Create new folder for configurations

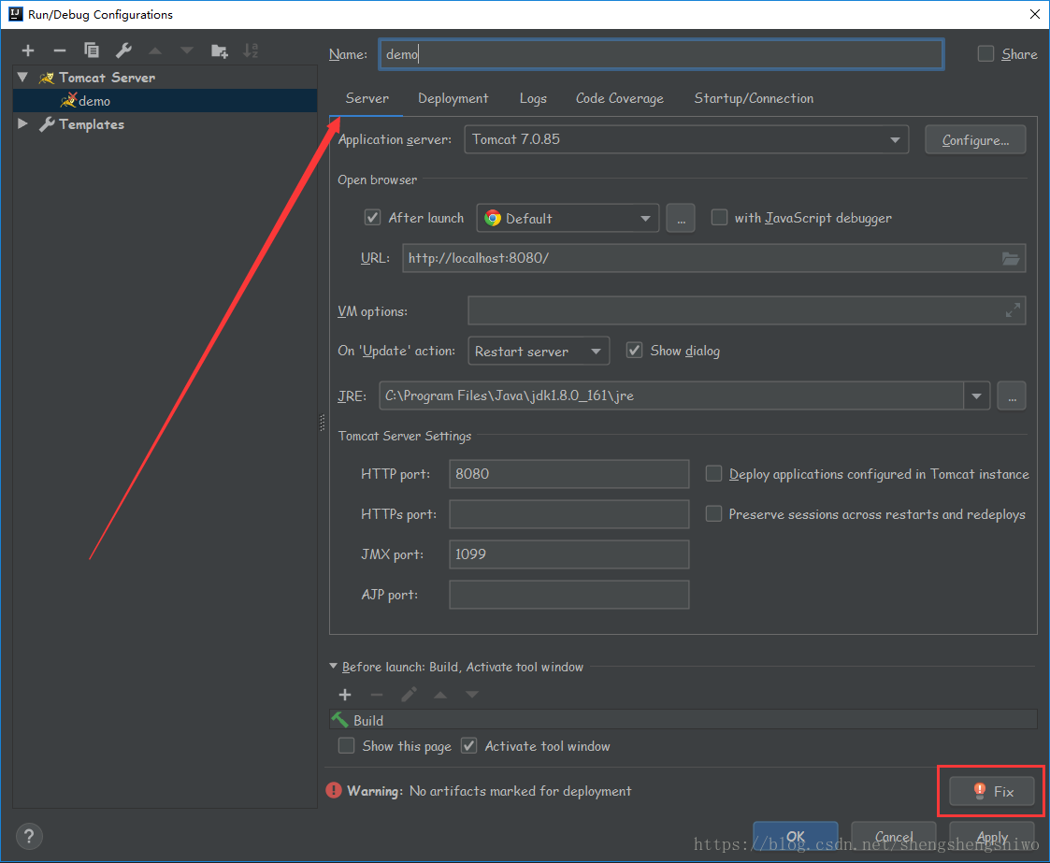pos(220,50)
